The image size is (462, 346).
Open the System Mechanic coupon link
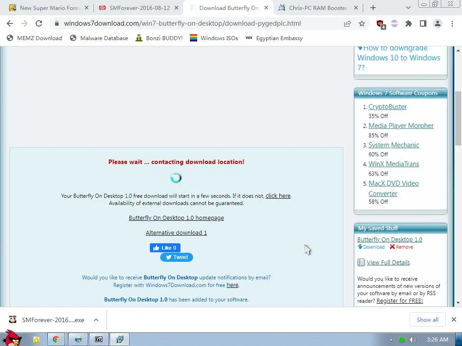click(x=393, y=145)
